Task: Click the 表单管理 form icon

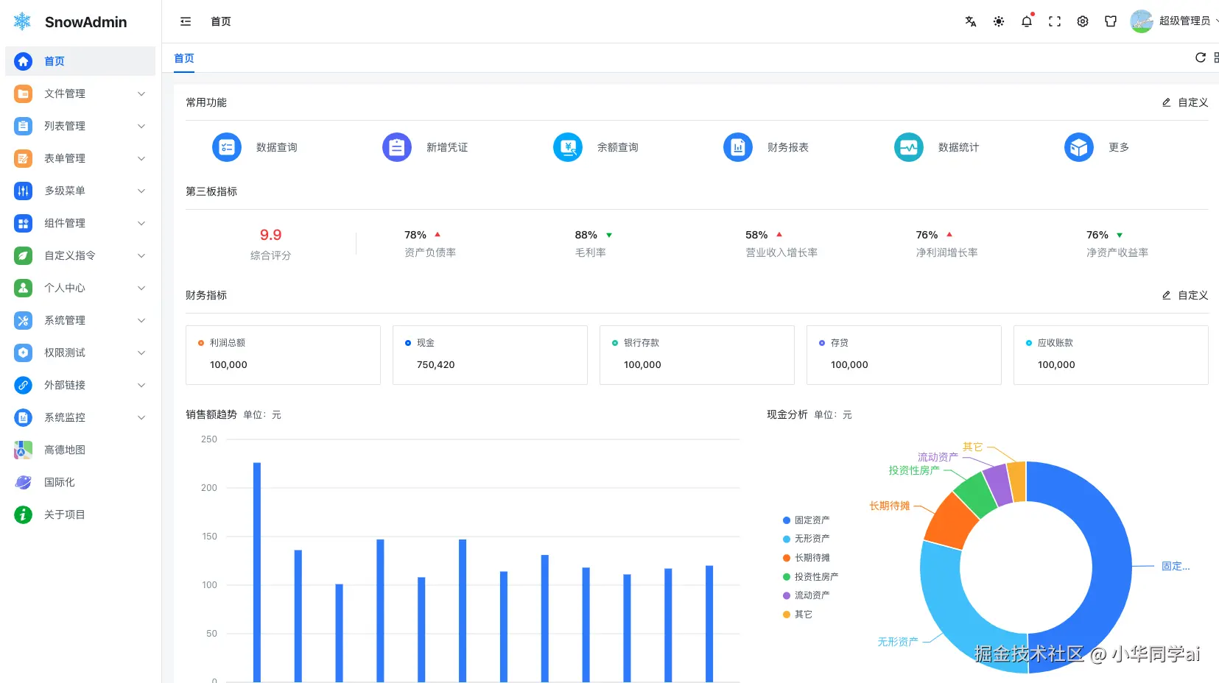Action: click(23, 158)
